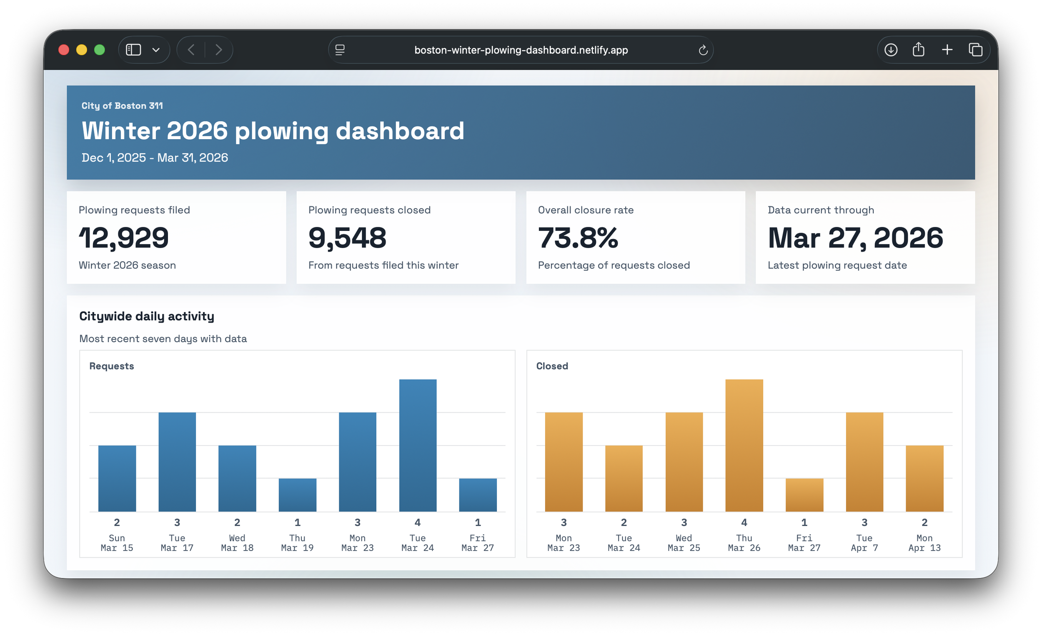Viewport: 1042px width, 636px height.
Task: Click the Winter 2026 plowing dashboard title
Action: click(x=273, y=130)
